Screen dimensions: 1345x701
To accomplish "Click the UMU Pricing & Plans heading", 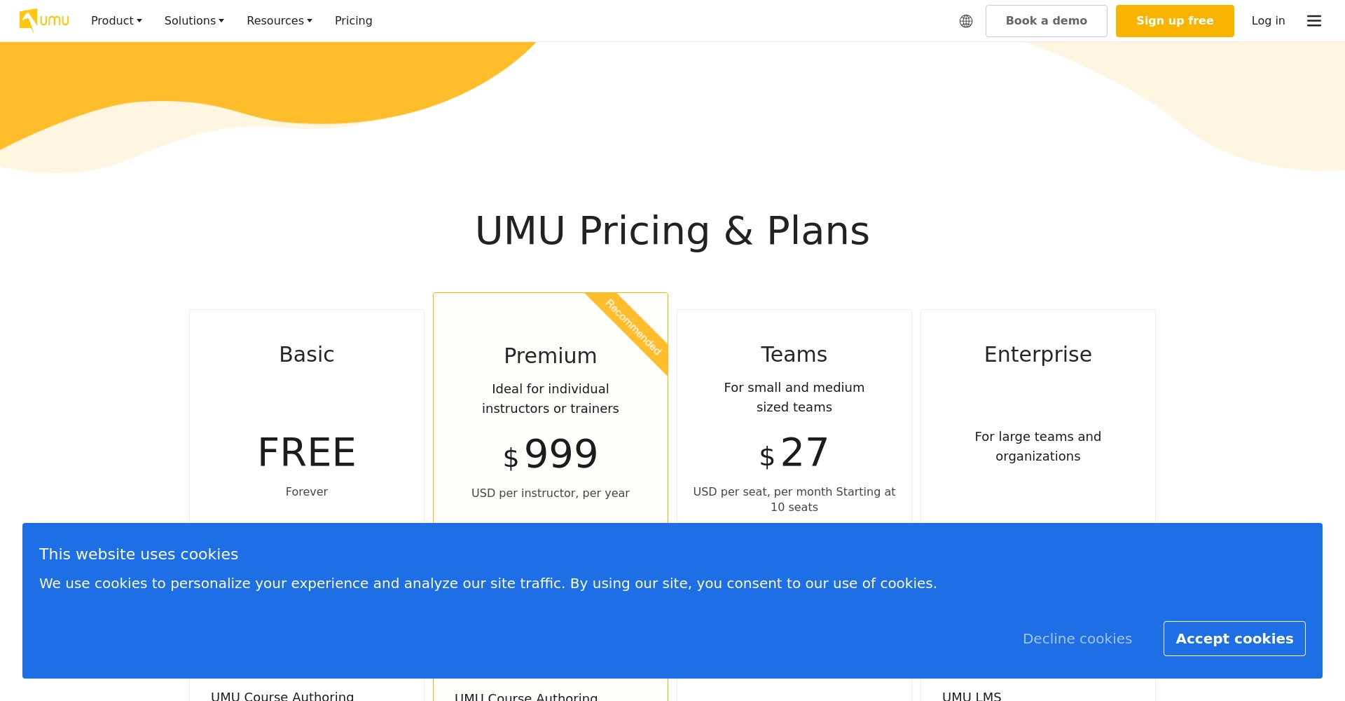I will (x=672, y=230).
